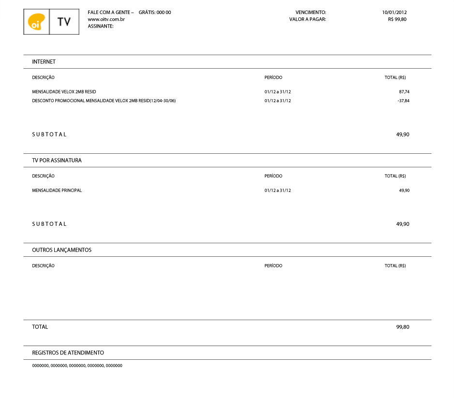Click the FALE COM A GENTE text
The image size is (454, 398).
point(110,12)
